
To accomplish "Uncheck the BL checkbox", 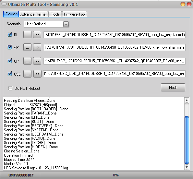I will 10,35.
